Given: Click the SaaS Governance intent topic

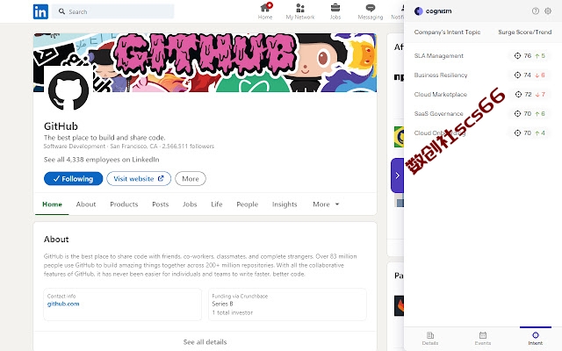Looking at the screenshot, I should click(439, 114).
